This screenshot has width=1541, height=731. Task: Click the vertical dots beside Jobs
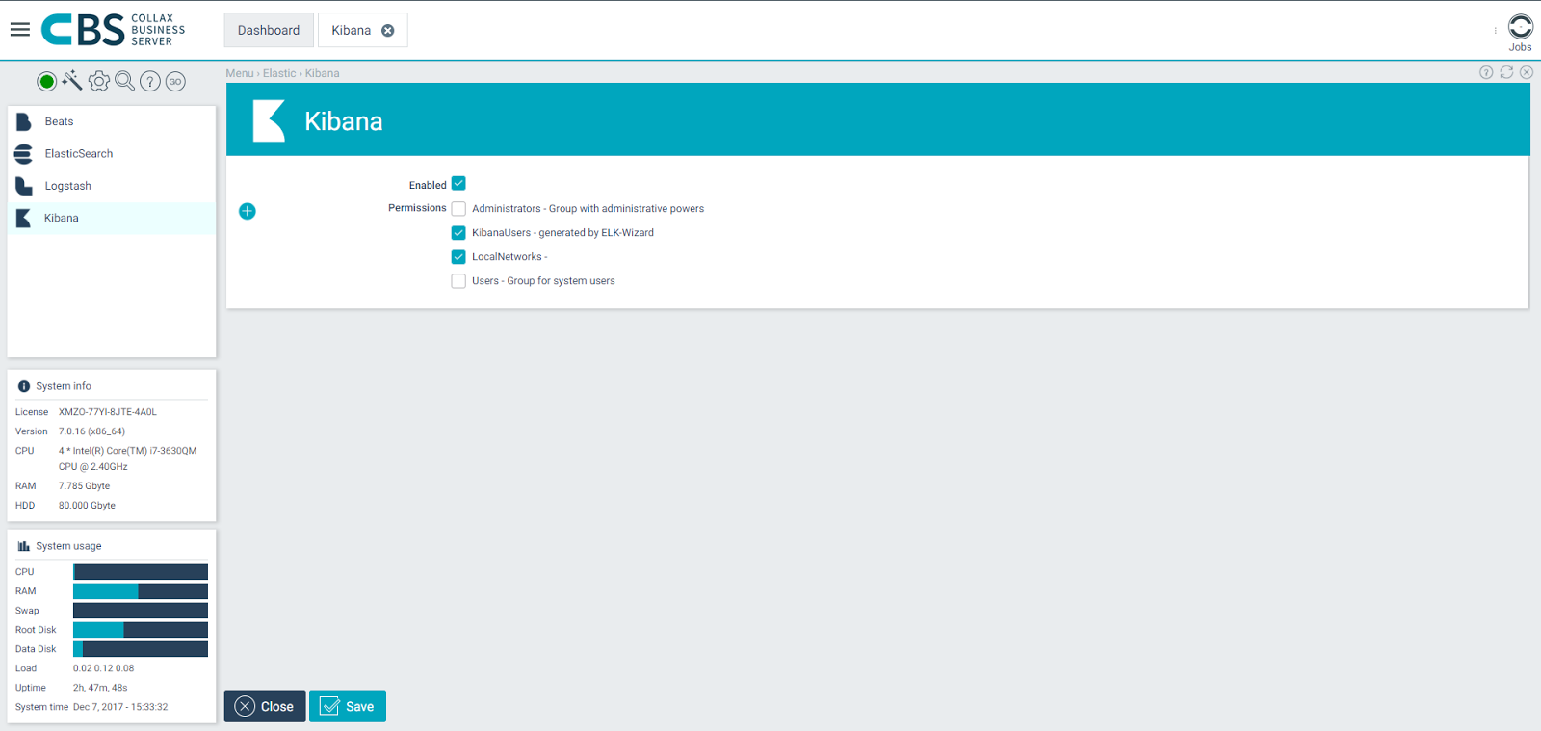click(1496, 31)
